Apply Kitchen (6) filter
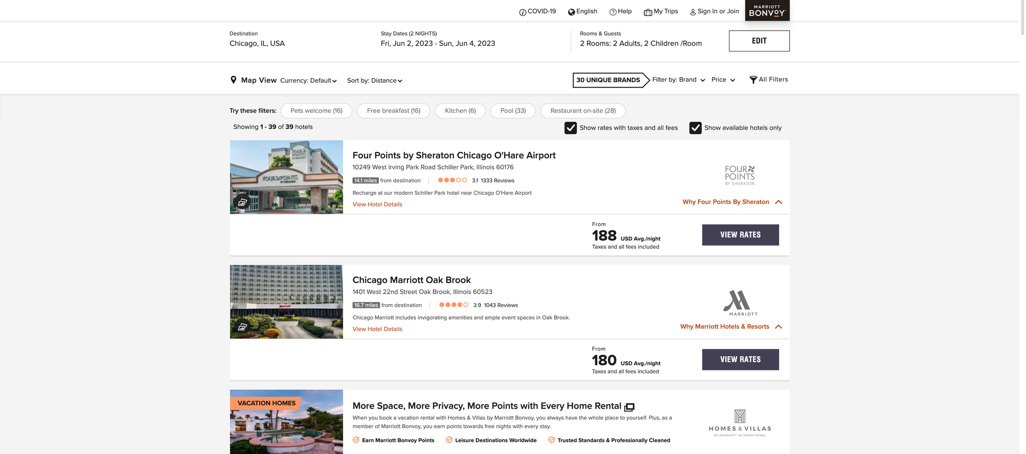Viewport: 1026px width, 454px height. pyautogui.click(x=460, y=111)
